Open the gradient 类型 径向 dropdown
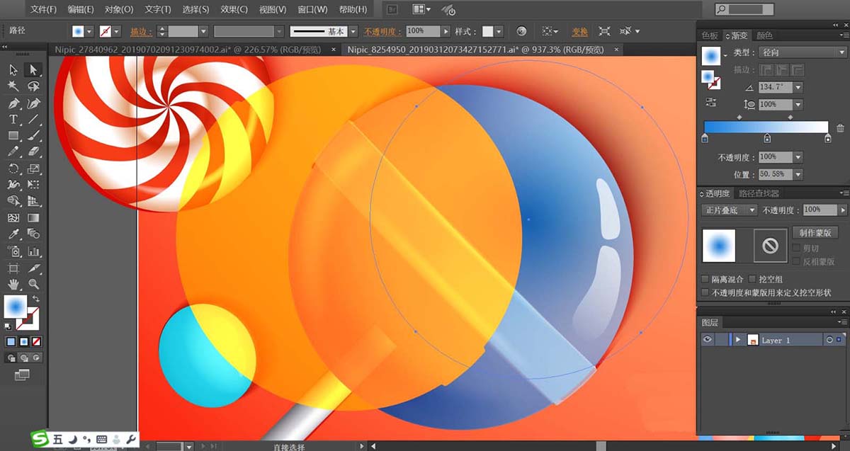 click(781, 52)
